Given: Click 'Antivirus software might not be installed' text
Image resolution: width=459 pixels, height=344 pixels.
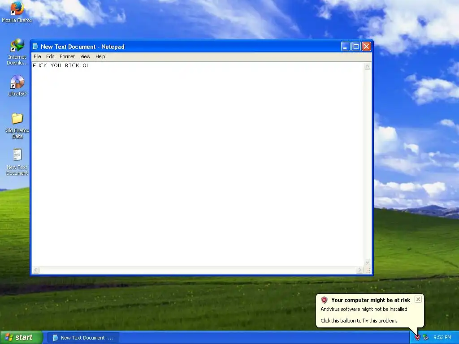Looking at the screenshot, I should point(364,309).
